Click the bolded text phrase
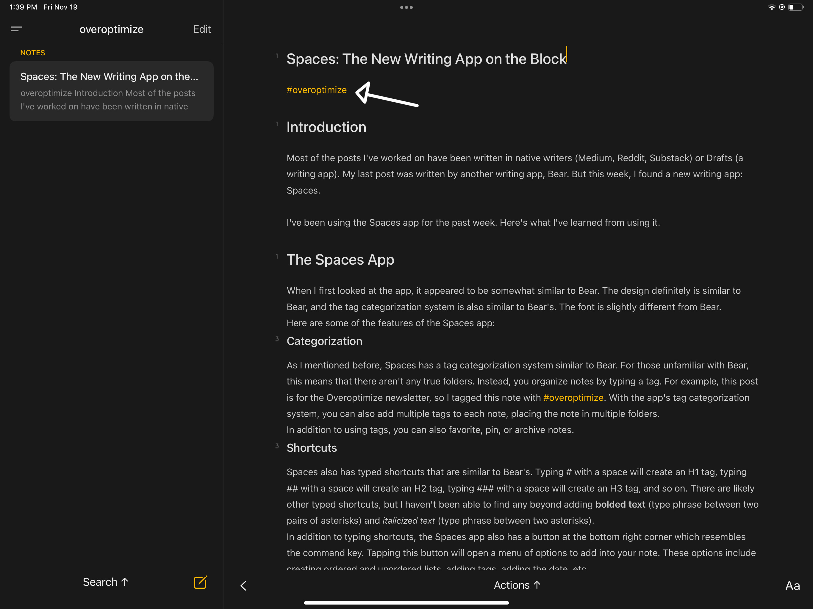 click(620, 505)
